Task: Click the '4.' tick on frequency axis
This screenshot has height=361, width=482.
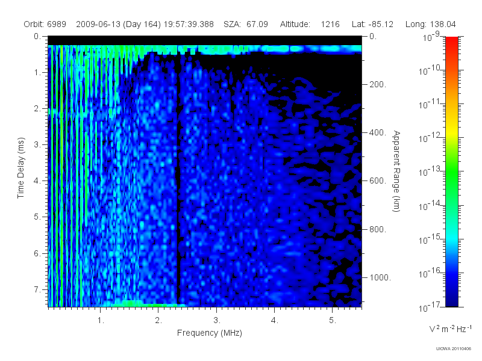Action: tap(275, 321)
